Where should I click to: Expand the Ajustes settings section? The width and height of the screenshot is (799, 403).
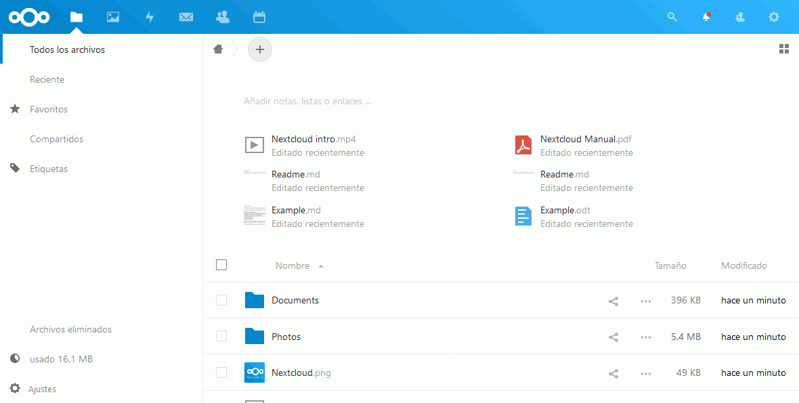click(x=42, y=389)
